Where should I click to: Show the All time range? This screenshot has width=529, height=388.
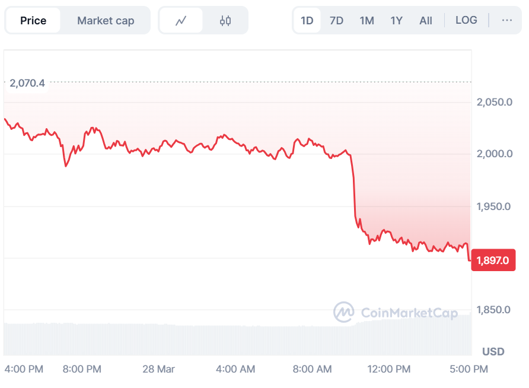point(426,21)
